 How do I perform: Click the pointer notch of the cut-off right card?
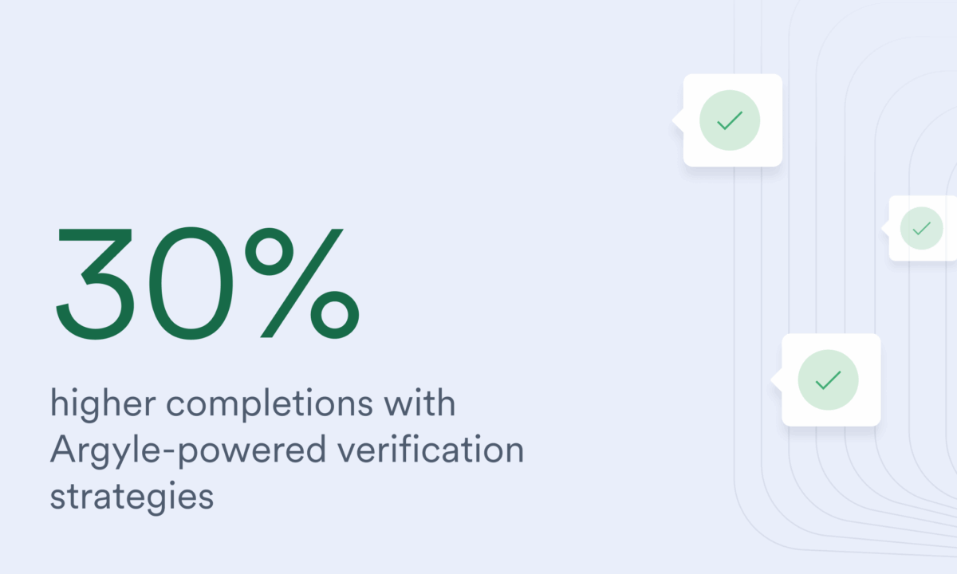click(x=885, y=229)
